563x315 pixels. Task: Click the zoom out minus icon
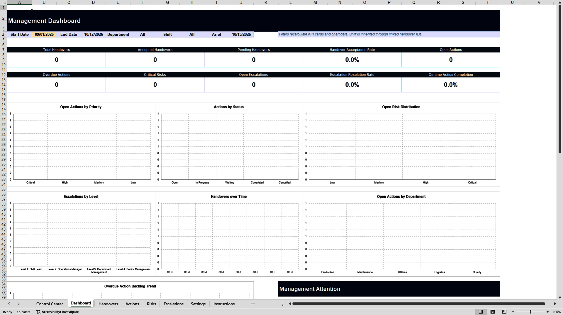coord(513,312)
